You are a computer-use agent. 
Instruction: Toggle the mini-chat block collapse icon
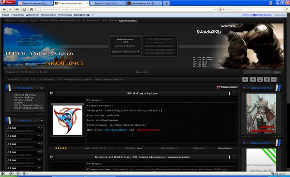coord(42,121)
